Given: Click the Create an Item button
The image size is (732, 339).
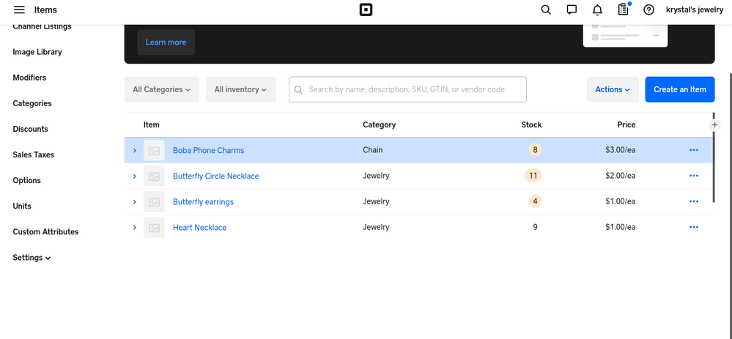Looking at the screenshot, I should click(x=679, y=89).
